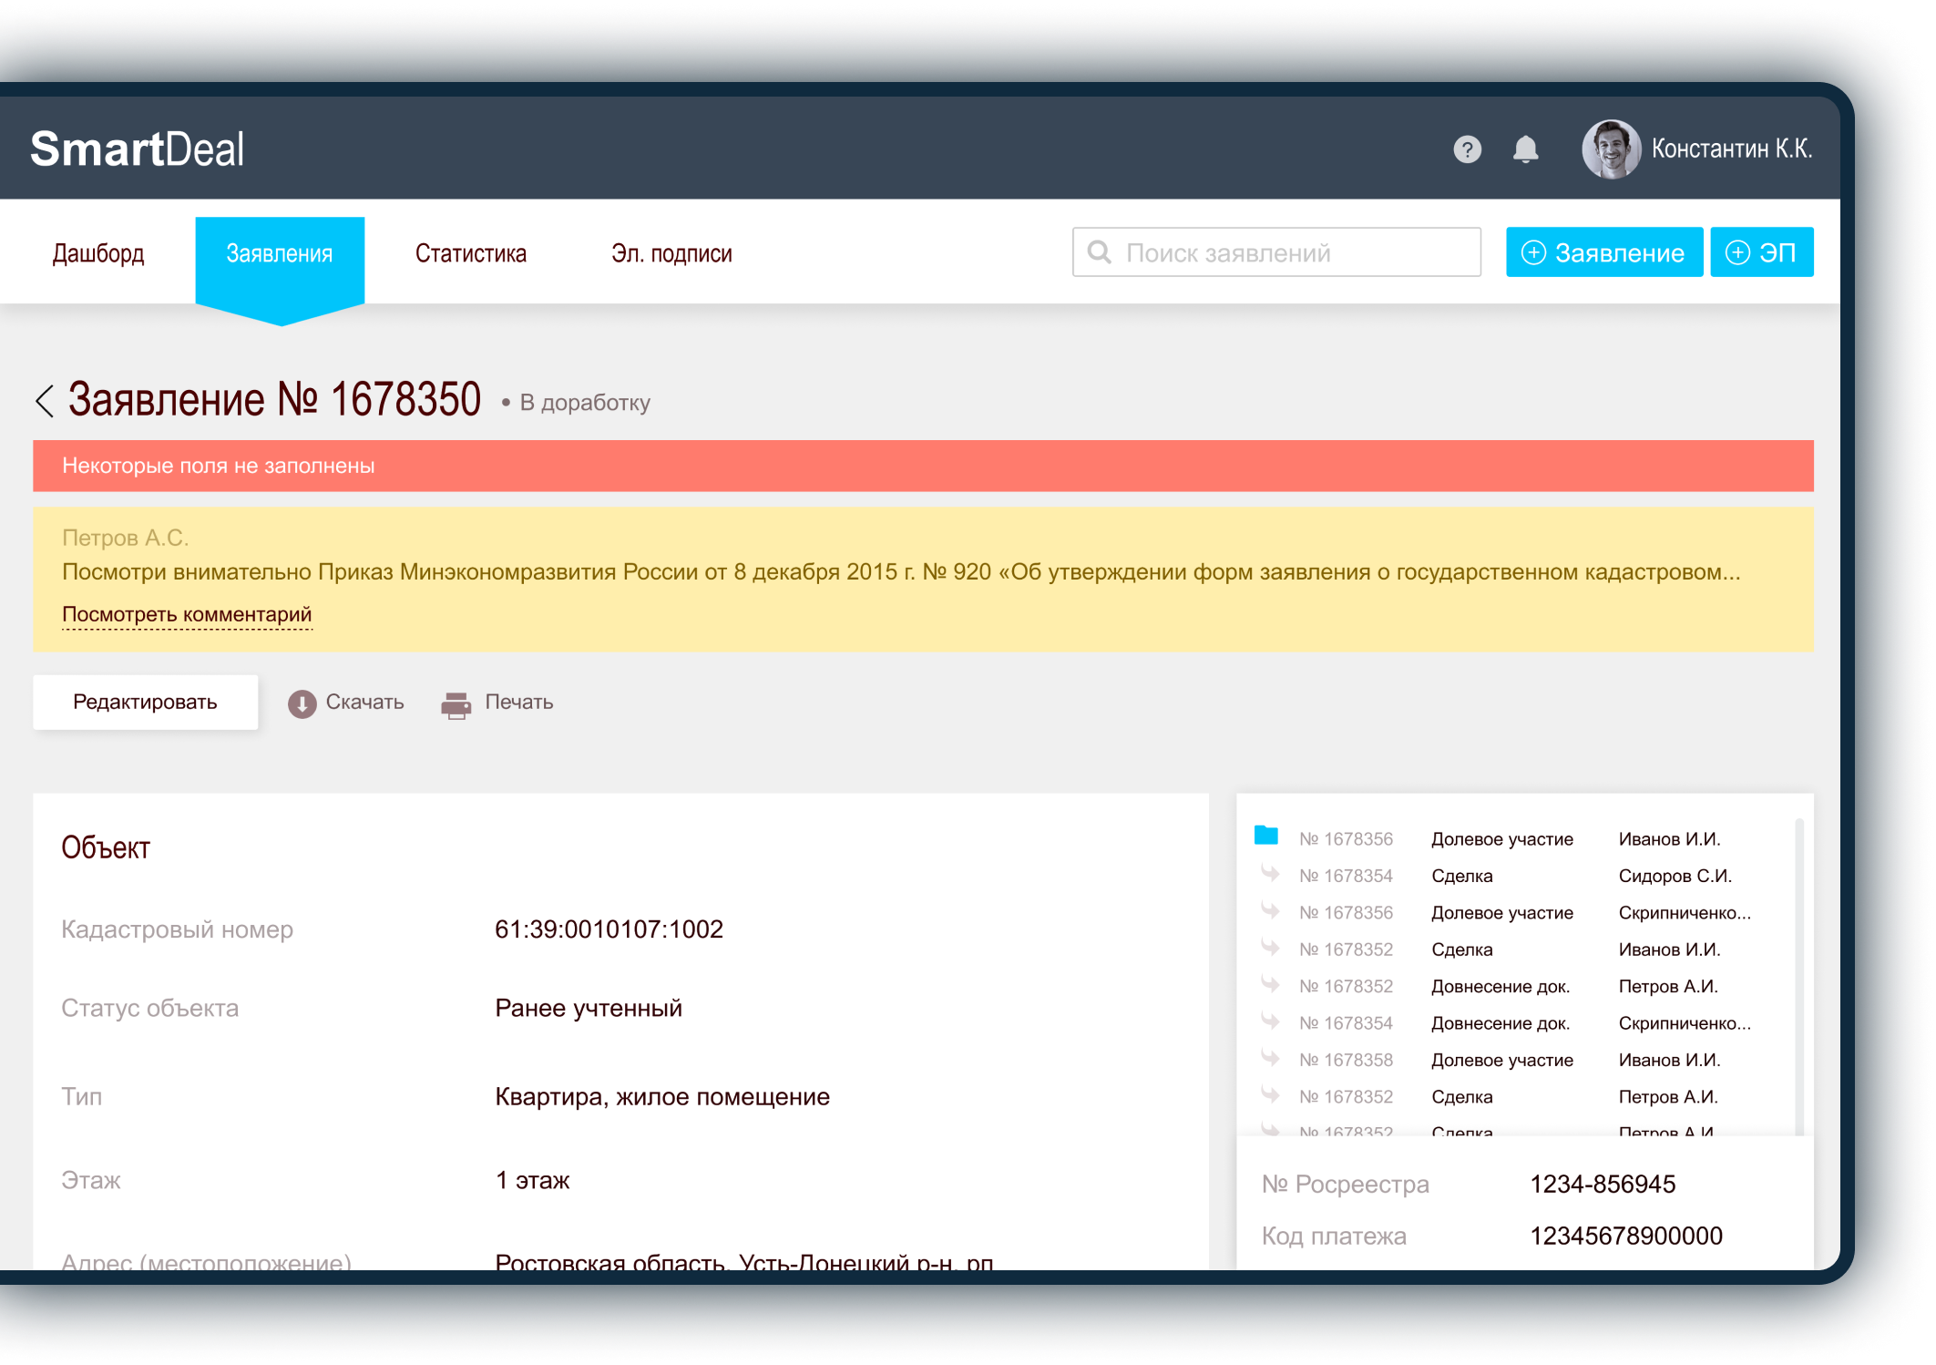1936x1365 pixels.
Task: Open the Статистика tab
Action: pyautogui.click(x=470, y=253)
